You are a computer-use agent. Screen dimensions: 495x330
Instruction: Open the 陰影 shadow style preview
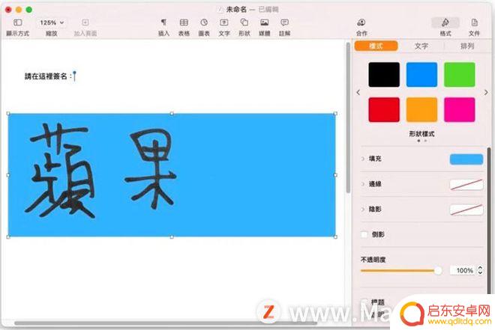(x=466, y=210)
